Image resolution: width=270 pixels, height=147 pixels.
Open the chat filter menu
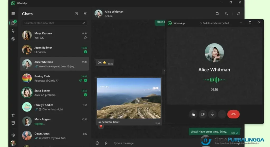coord(85,14)
